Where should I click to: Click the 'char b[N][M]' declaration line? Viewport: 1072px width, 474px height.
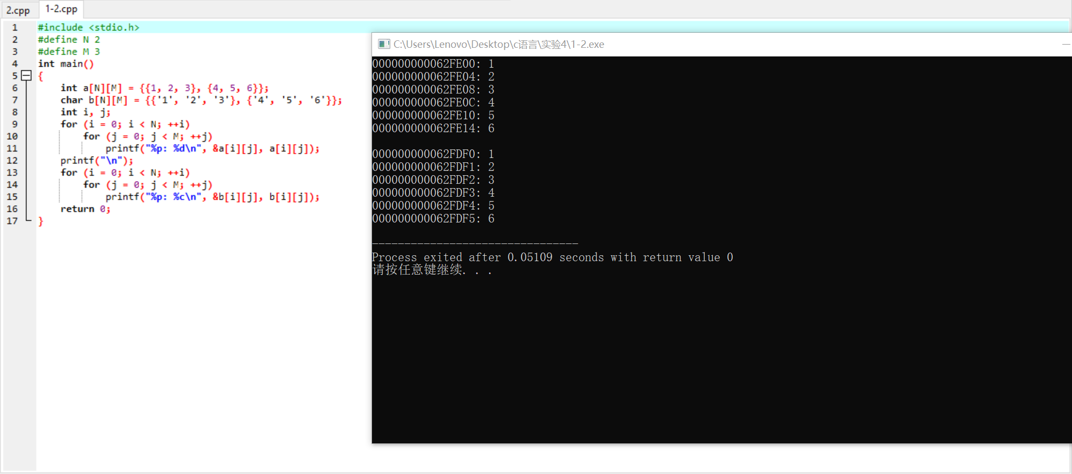201,100
